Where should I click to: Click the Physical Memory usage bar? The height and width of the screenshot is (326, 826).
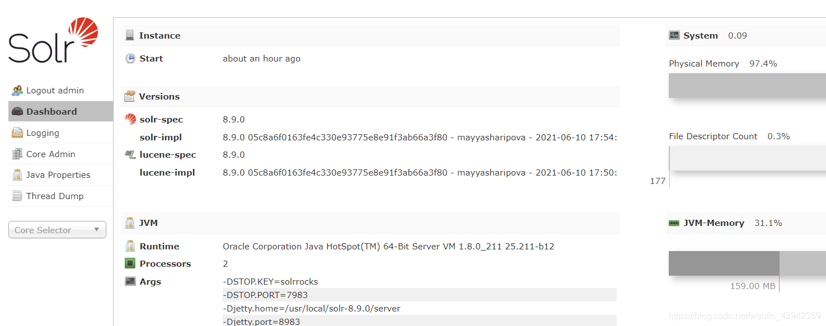coord(747,86)
